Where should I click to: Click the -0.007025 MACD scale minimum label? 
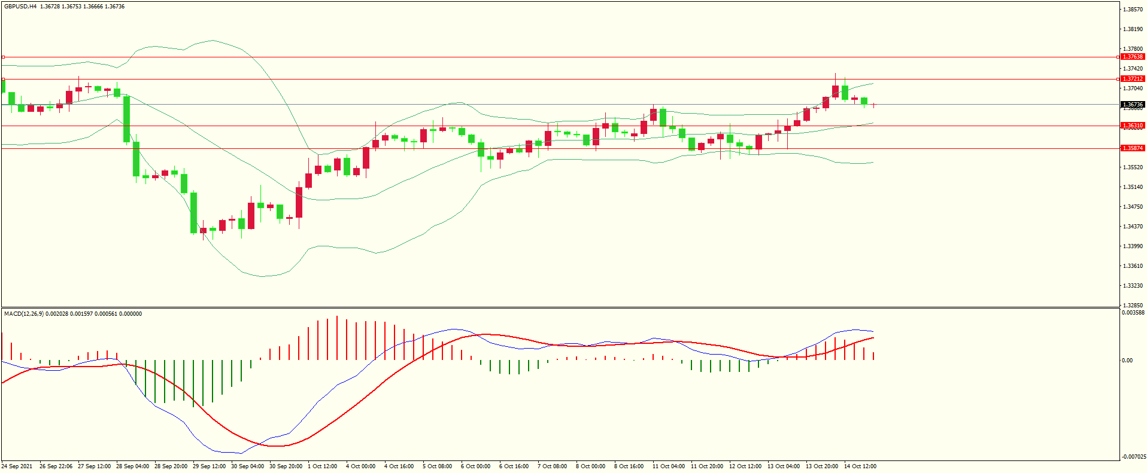1134,457
